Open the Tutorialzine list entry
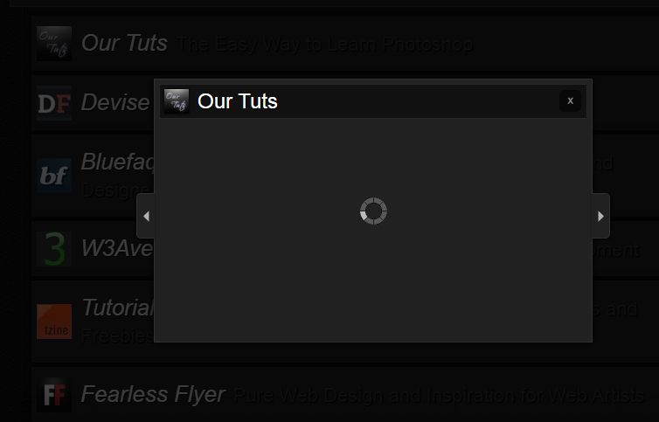The image size is (659, 422). [x=118, y=308]
